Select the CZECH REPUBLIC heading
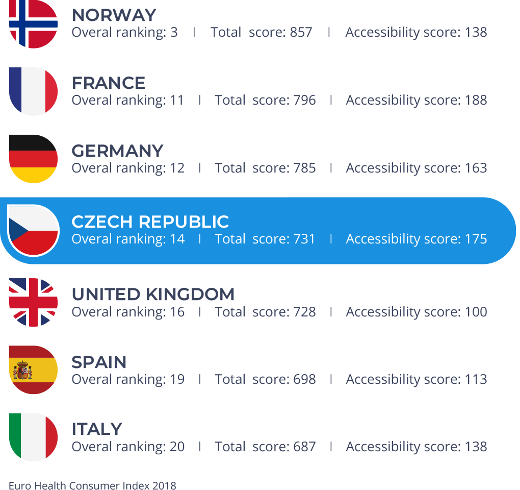520x490 pixels. coord(150,222)
